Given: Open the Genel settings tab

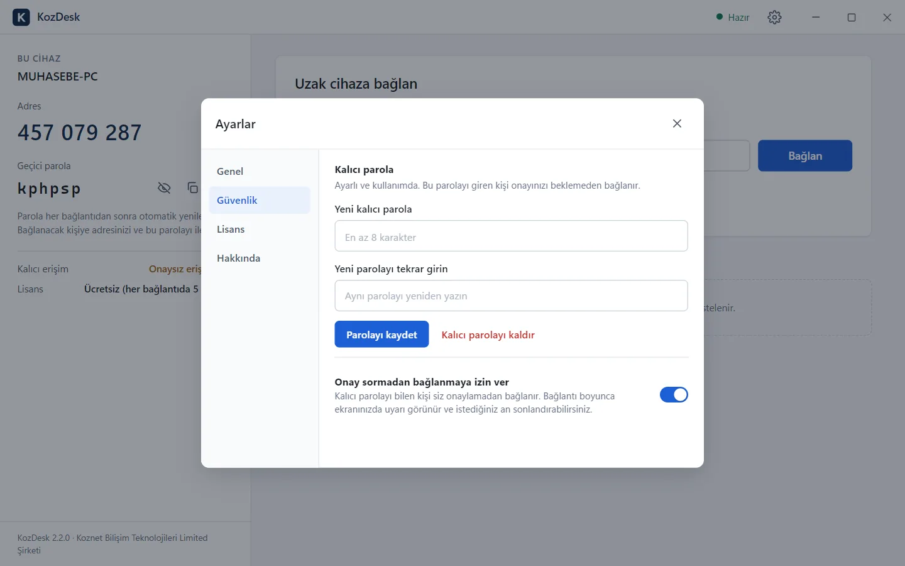Looking at the screenshot, I should click(260, 171).
